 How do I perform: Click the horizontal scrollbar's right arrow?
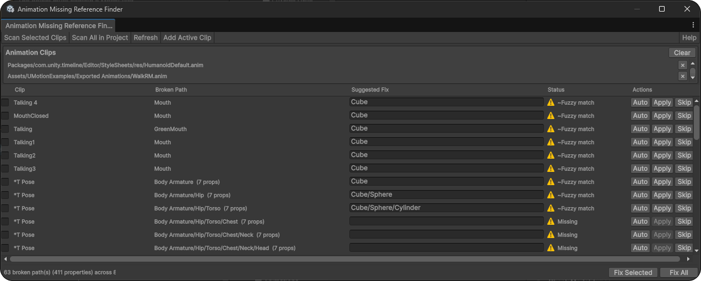688,258
